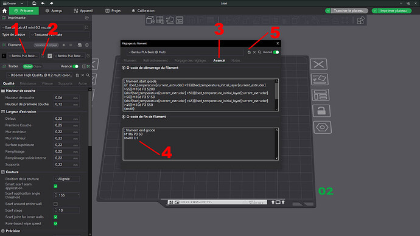This screenshot has height=236, width=420.
Task: Toggle the Avancé switch in the Traiter section
Action: point(75,66)
